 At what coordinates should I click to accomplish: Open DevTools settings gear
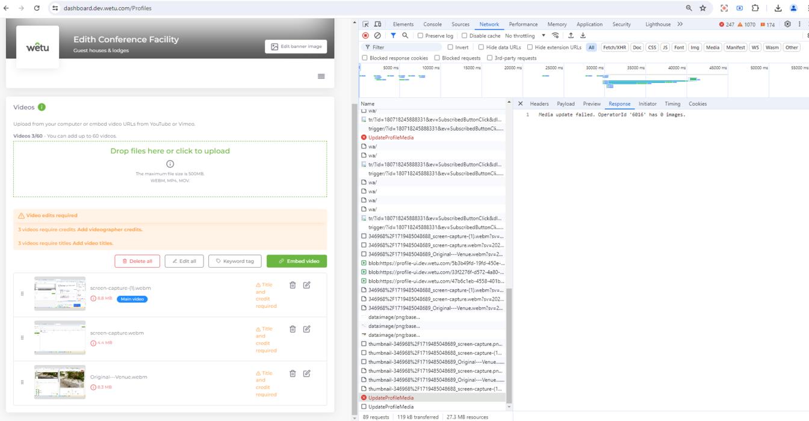pos(787,24)
